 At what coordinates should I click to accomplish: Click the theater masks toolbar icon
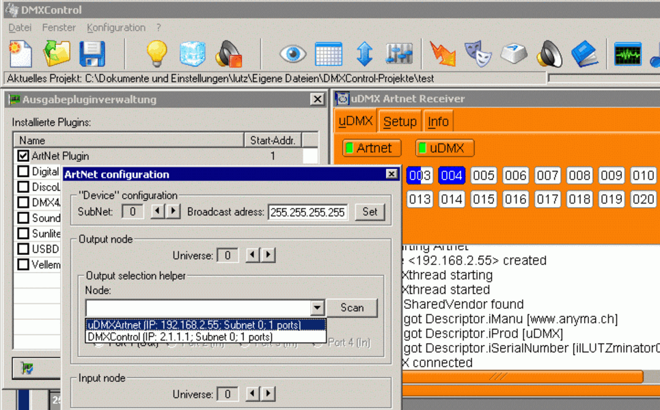pos(478,54)
